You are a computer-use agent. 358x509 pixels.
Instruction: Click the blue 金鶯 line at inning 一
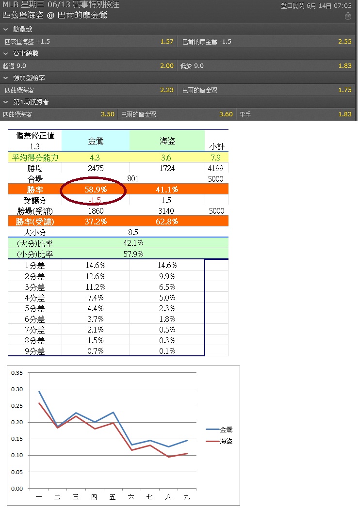39,392
